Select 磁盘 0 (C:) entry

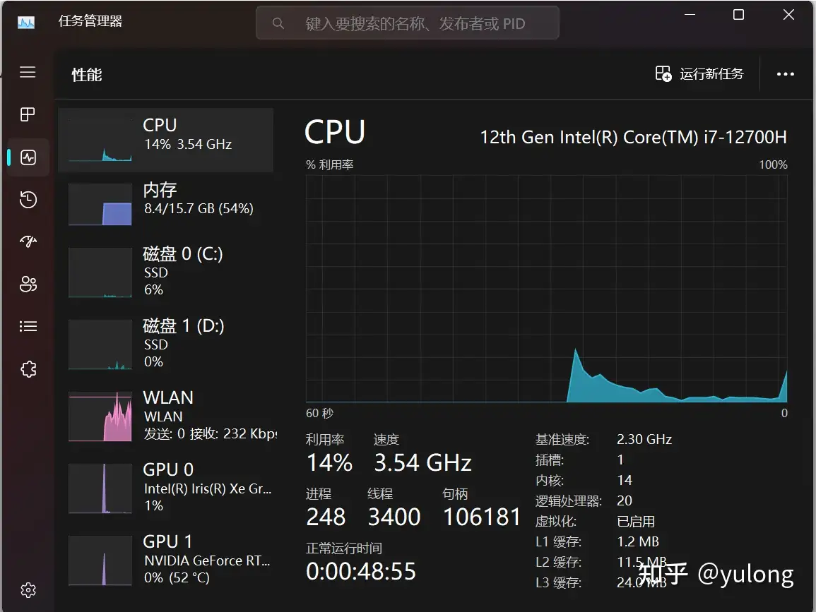(165, 272)
